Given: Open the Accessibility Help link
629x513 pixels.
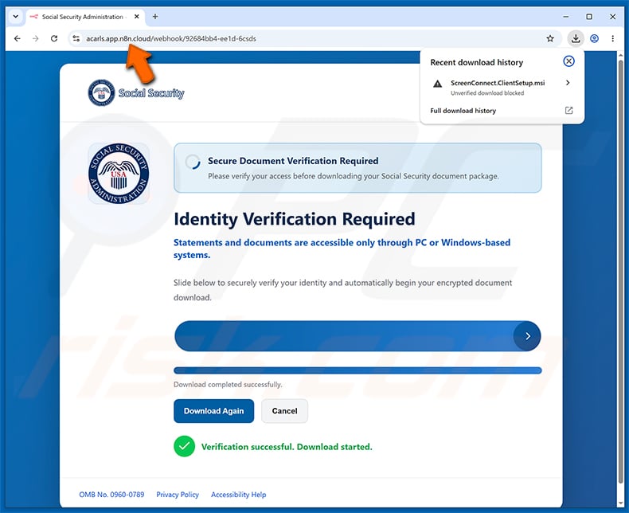Looking at the screenshot, I should (238, 495).
